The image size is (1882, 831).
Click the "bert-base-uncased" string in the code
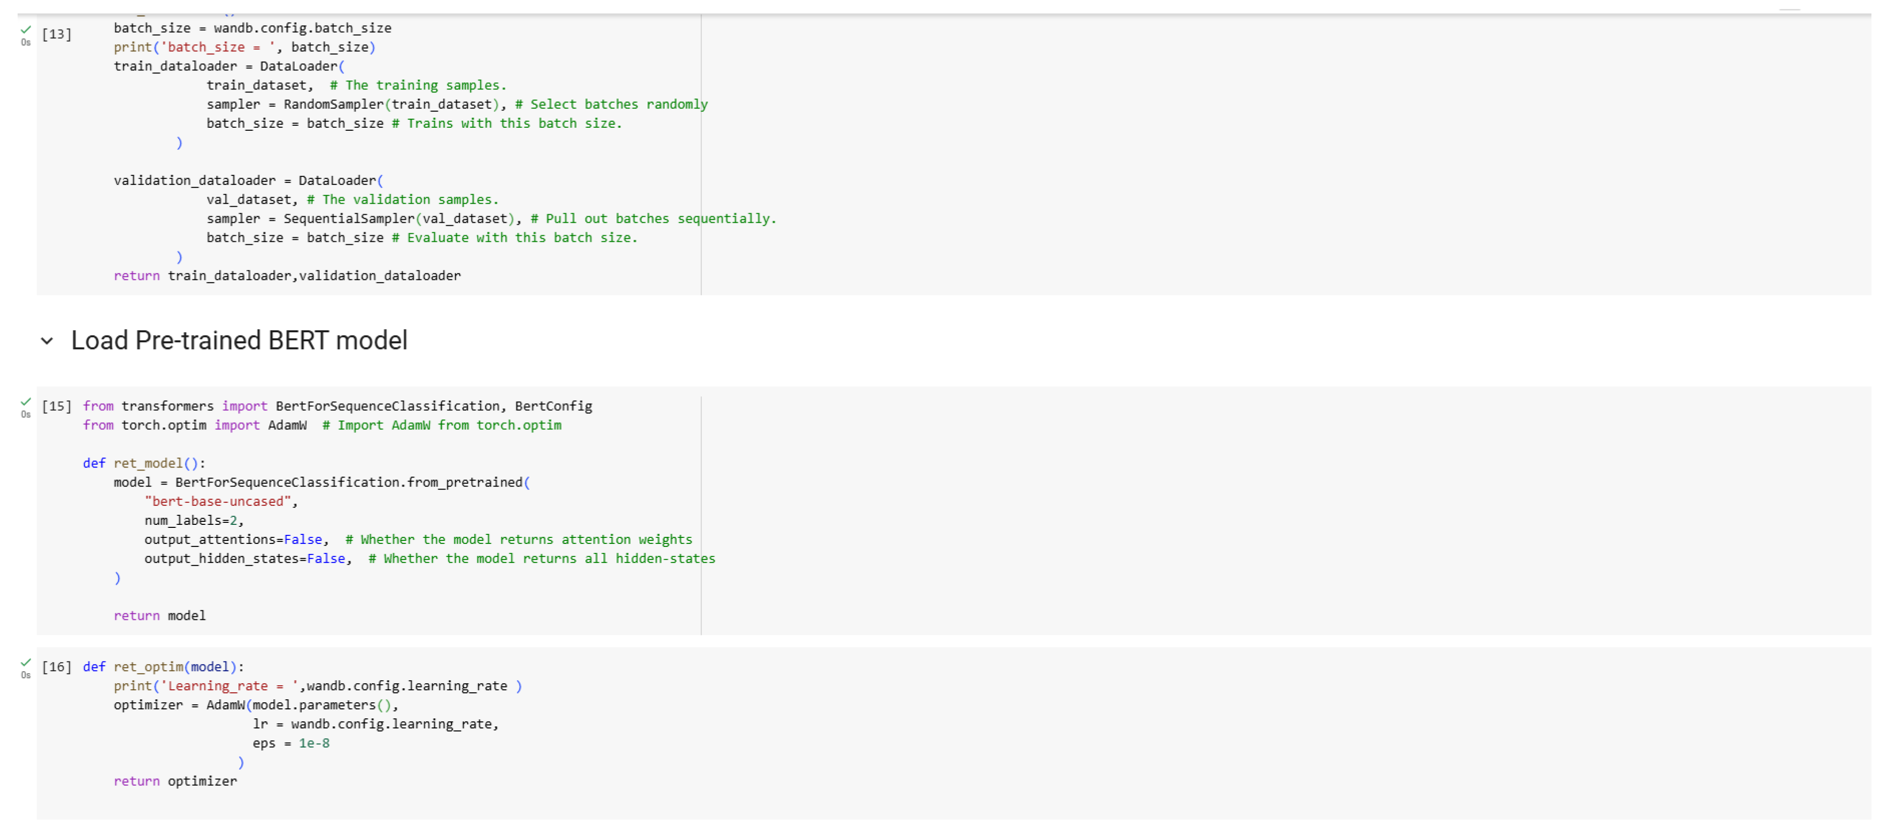(x=218, y=502)
